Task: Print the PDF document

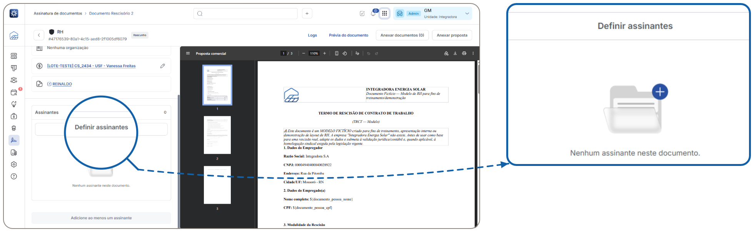Action: pyautogui.click(x=464, y=53)
